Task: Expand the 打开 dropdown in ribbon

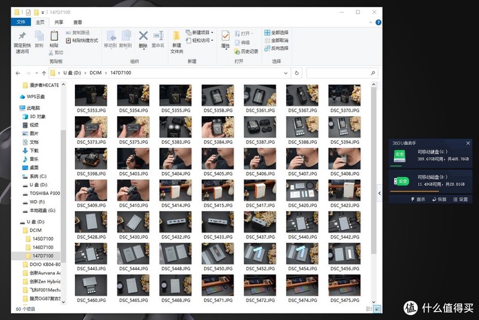Action: click(x=253, y=34)
